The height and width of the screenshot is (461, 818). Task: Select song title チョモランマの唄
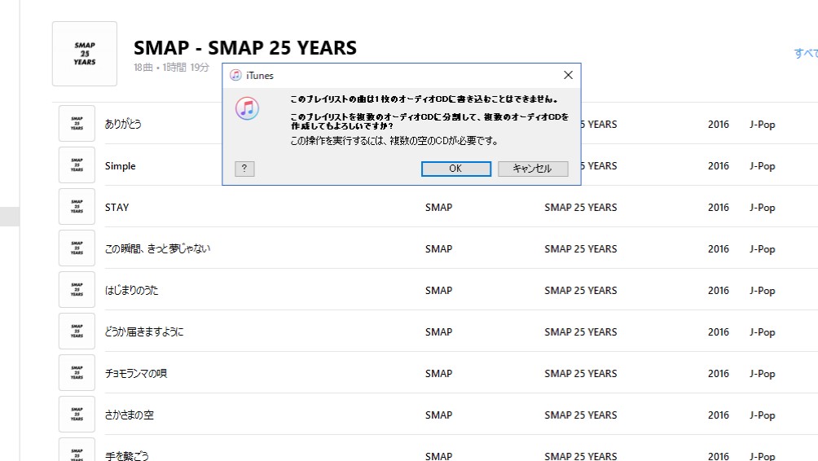tap(135, 373)
